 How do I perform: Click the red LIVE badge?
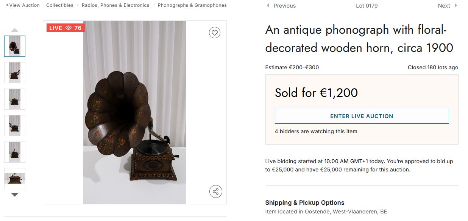pyautogui.click(x=56, y=28)
